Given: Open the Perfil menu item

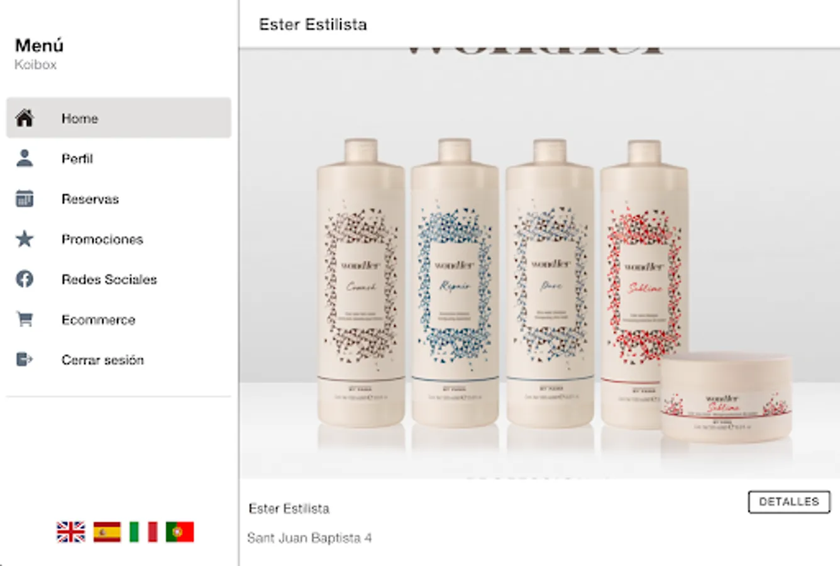Looking at the screenshot, I should pyautogui.click(x=119, y=158).
